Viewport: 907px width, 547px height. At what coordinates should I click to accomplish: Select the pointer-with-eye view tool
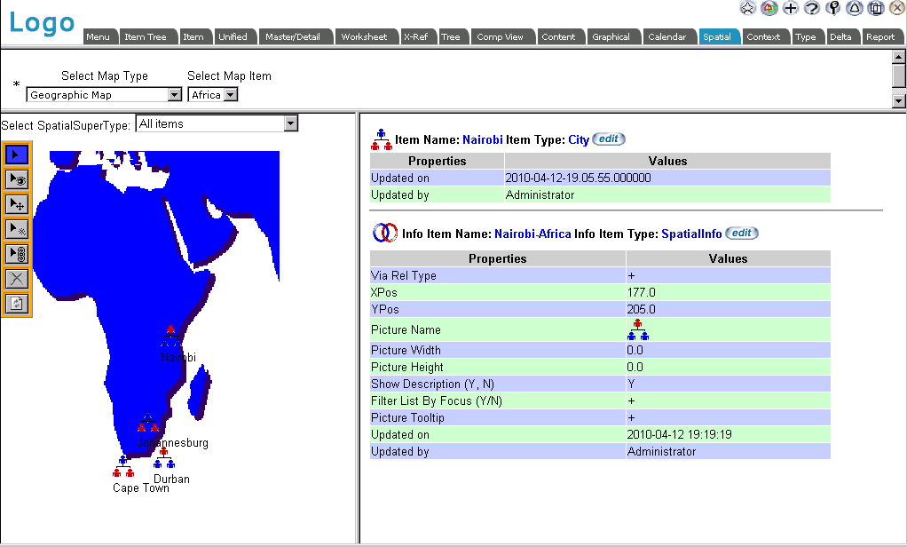18,179
